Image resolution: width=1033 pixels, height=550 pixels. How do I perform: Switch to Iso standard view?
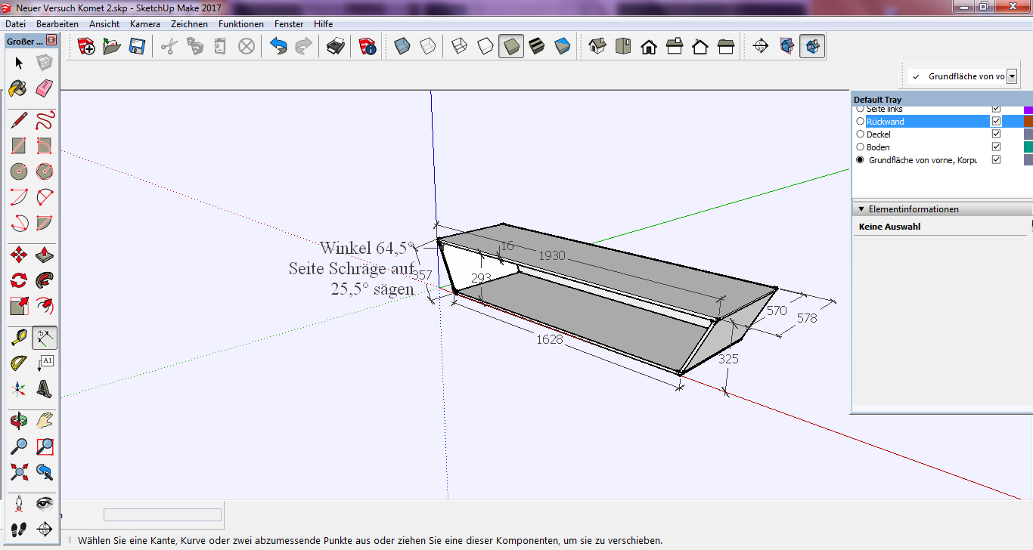pos(597,47)
